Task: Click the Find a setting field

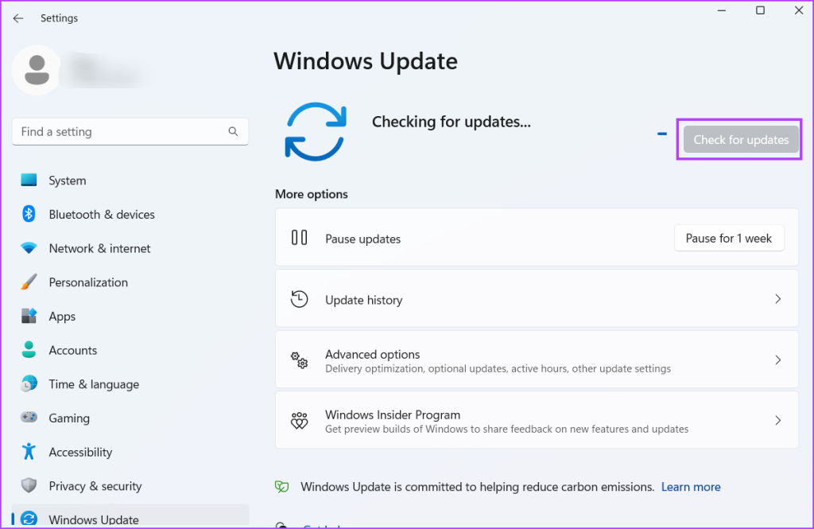Action: 130,131
